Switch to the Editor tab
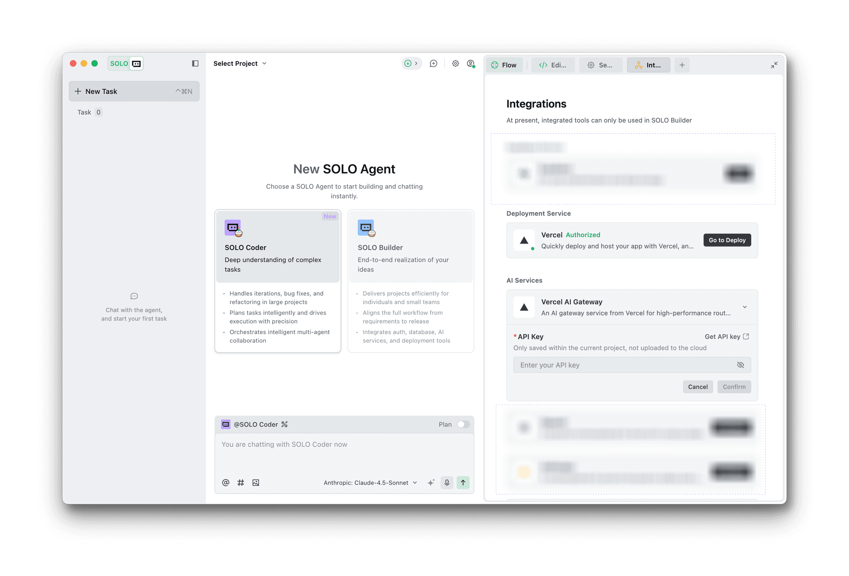This screenshot has width=849, height=576. pos(553,65)
